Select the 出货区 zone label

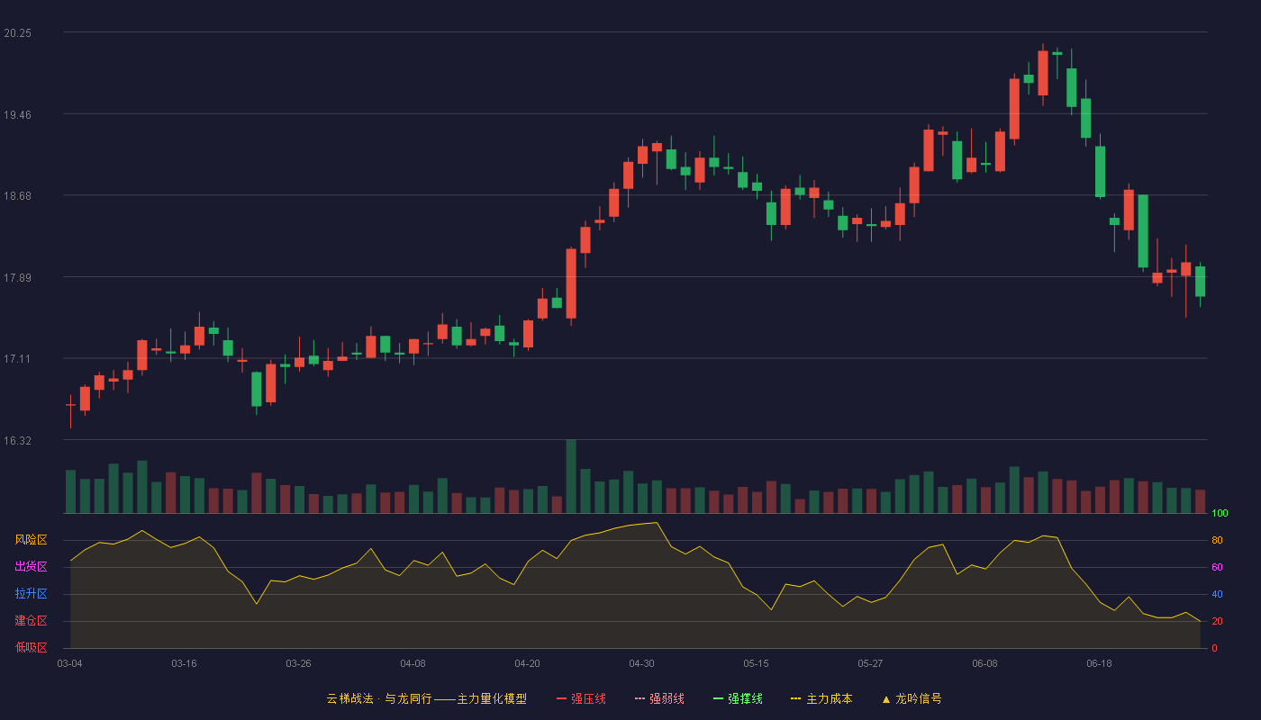pyautogui.click(x=31, y=567)
